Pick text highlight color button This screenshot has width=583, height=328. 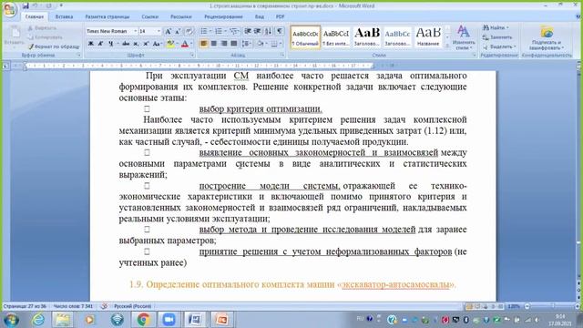pyautogui.click(x=170, y=44)
